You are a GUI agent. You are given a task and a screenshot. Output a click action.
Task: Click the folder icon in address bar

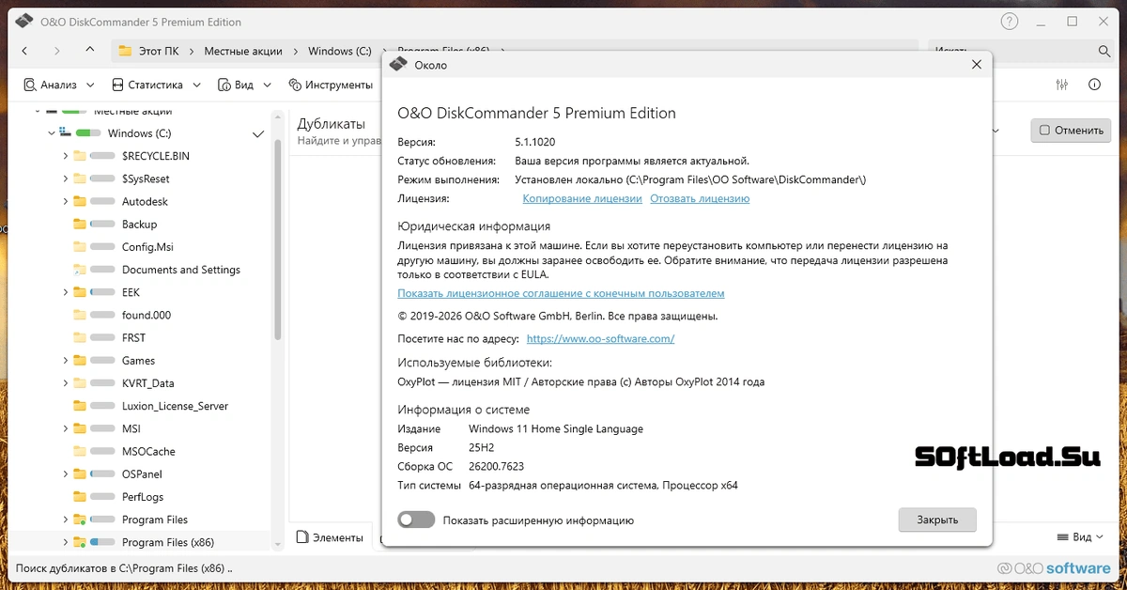point(125,51)
